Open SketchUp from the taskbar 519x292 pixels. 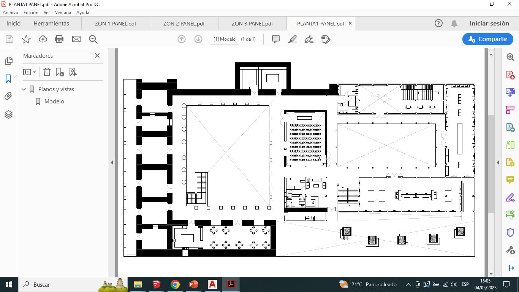pos(157,284)
